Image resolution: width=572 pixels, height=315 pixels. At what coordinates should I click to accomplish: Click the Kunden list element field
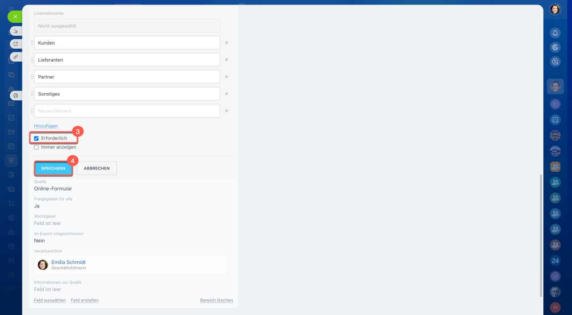pos(127,43)
